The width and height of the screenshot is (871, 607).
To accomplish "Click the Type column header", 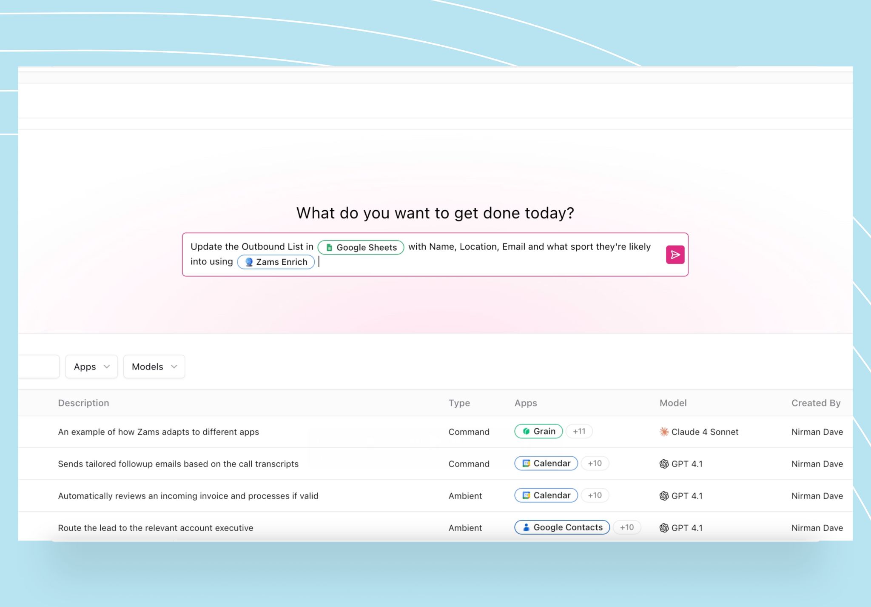I will [459, 403].
